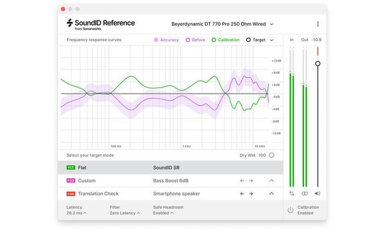The width and height of the screenshot is (385, 231).
Task: Go to the next Translation Check arrow
Action: pyautogui.click(x=251, y=194)
